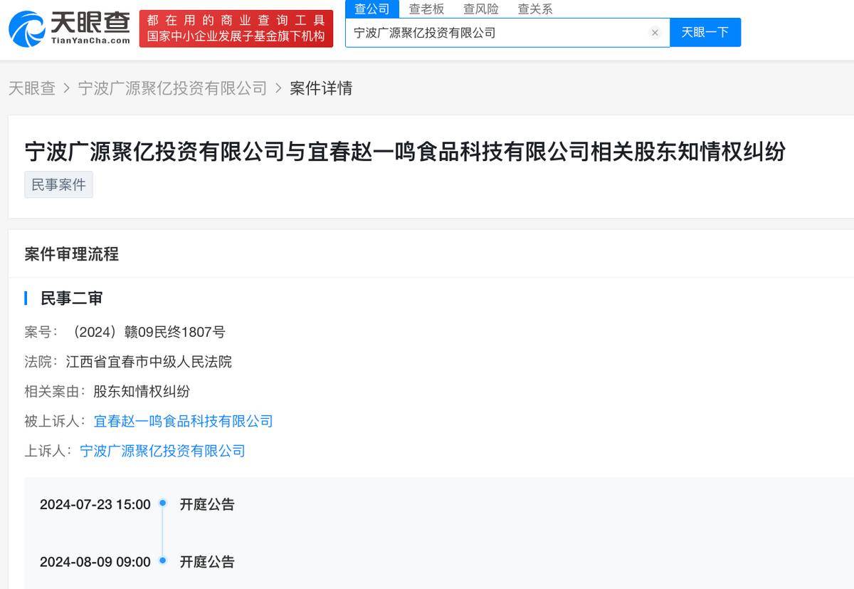This screenshot has height=589, width=854.
Task: Click the 民事案件 tag
Action: (x=58, y=184)
